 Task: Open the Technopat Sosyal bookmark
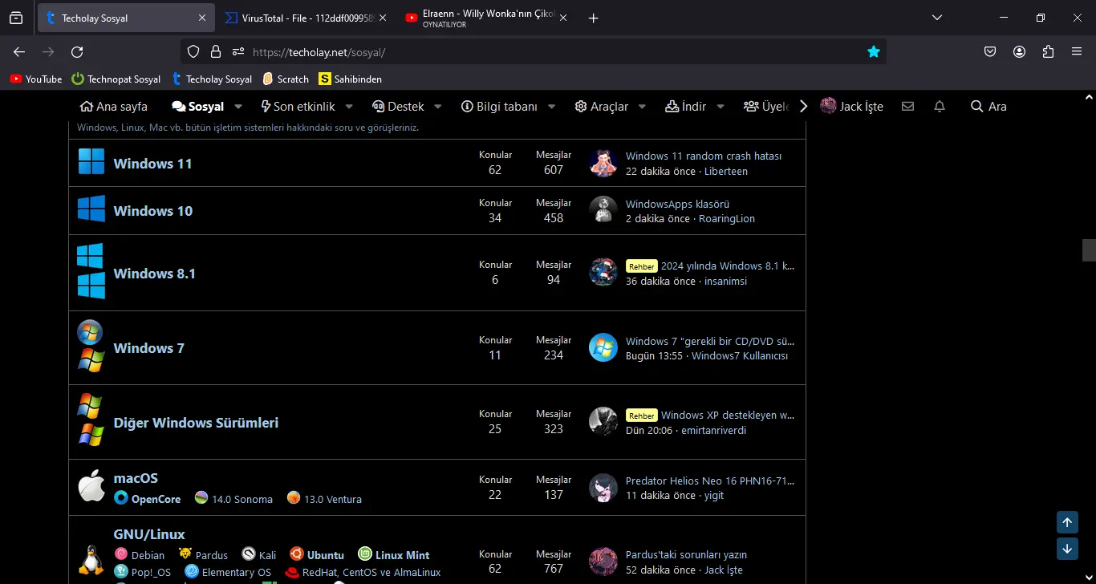[x=116, y=79]
